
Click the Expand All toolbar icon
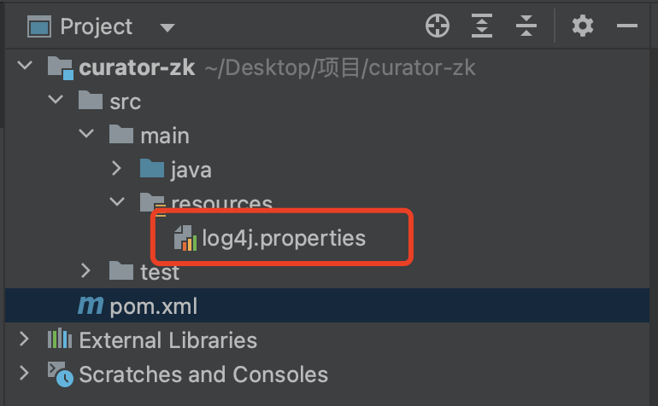click(x=483, y=26)
